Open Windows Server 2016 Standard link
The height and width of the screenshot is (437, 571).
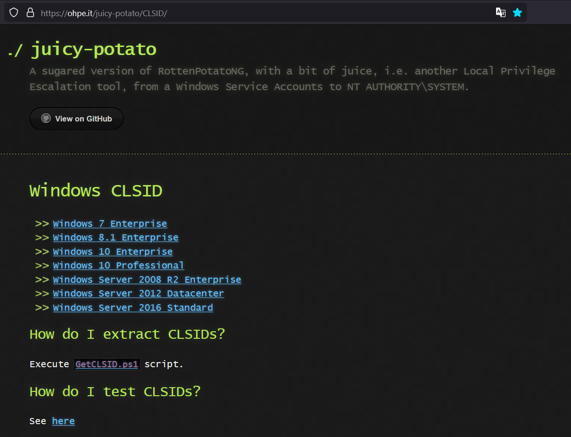[x=133, y=307]
